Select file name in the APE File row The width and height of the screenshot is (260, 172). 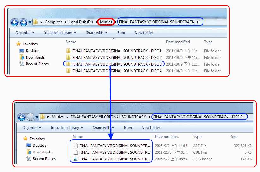coord(115,146)
